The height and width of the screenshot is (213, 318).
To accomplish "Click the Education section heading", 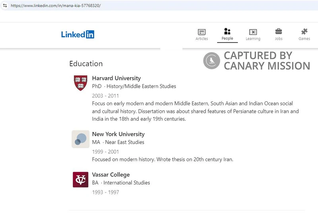I will coord(86,64).
